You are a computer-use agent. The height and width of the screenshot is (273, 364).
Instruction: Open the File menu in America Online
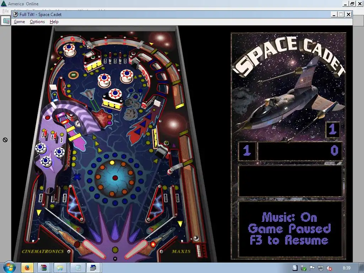(x=5, y=11)
